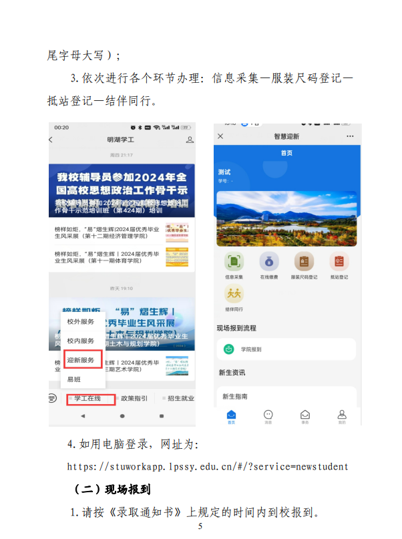The image size is (402, 539).
Task: Select 易班 in popup menu
Action: tap(83, 379)
